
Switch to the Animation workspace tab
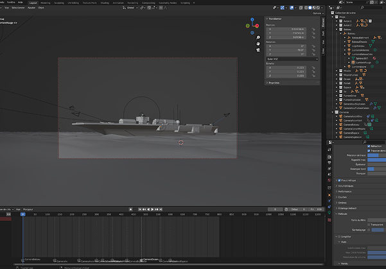pyautogui.click(x=118, y=3)
